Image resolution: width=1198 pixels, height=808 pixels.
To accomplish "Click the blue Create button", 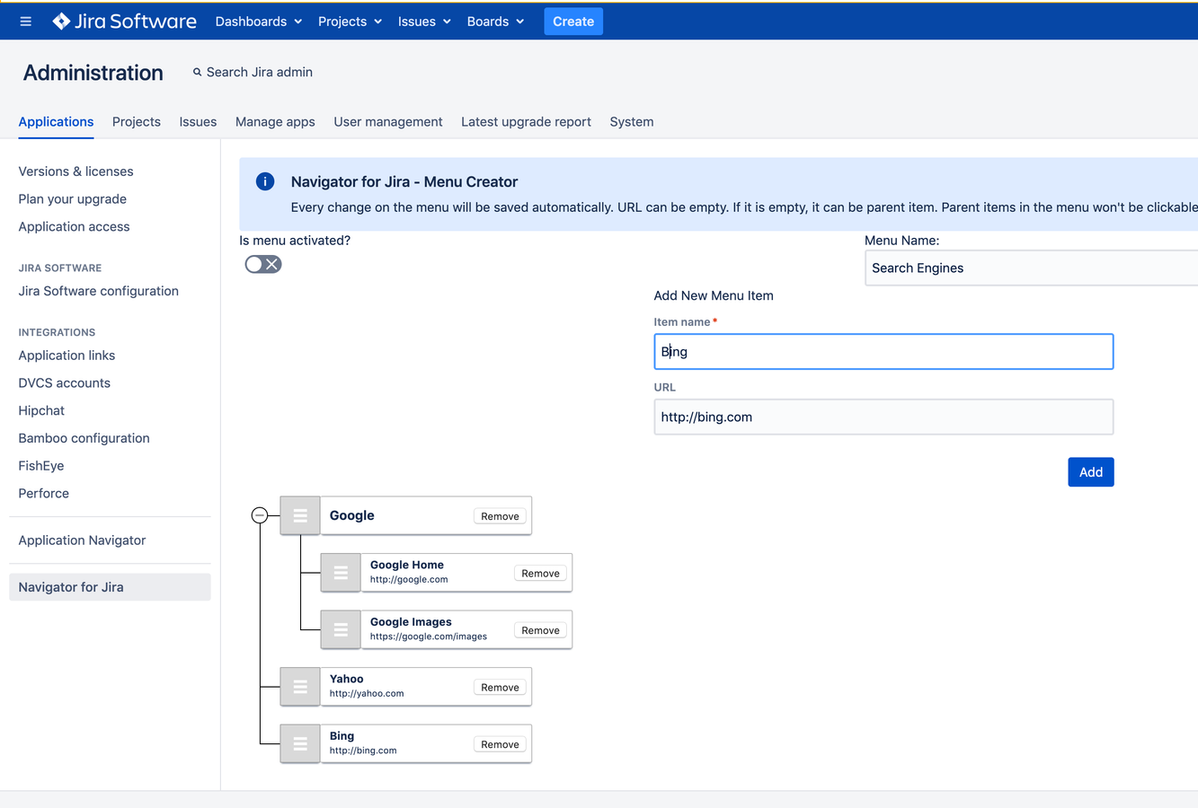I will (x=573, y=22).
